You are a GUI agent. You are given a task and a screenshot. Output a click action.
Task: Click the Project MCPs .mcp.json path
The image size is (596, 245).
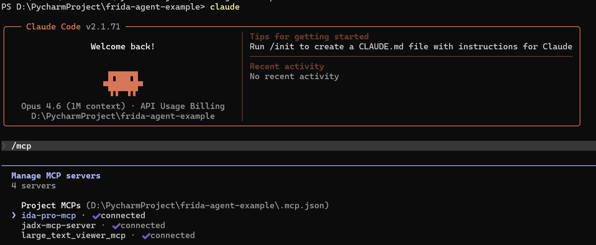[x=208, y=206]
